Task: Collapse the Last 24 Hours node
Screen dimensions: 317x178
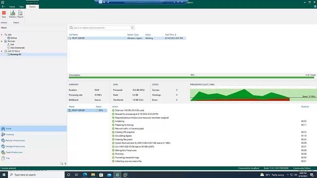Action: tap(2, 51)
